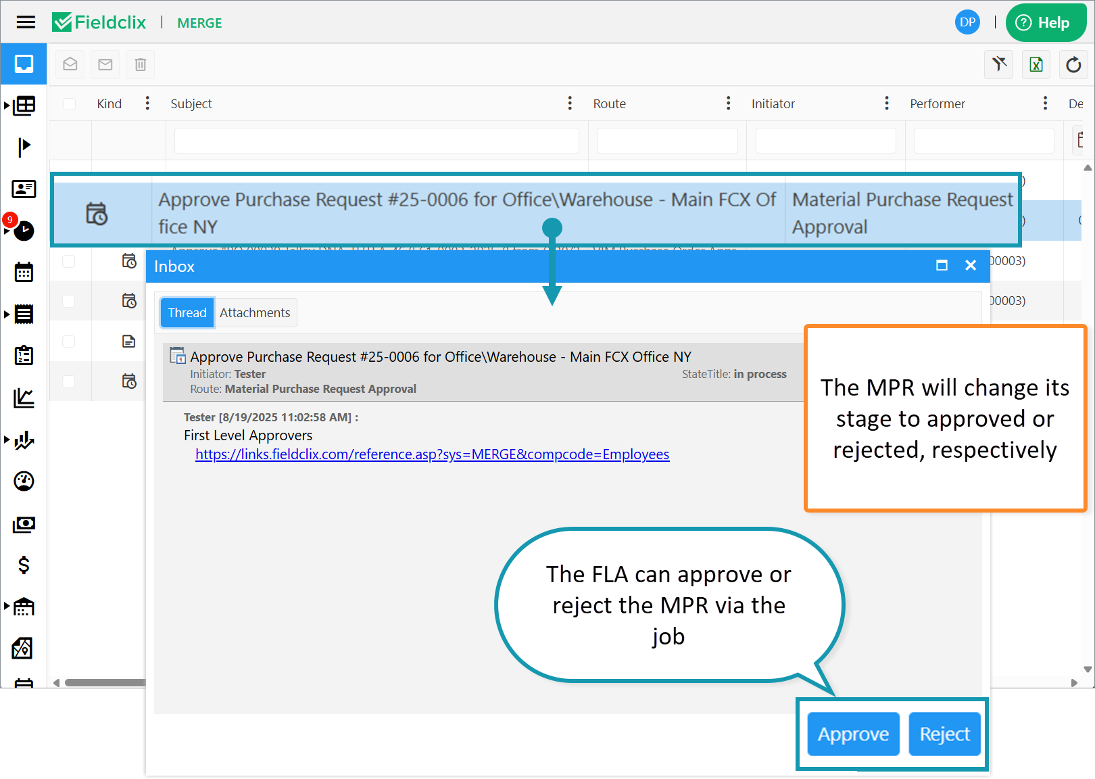Viewport: 1095px width, 779px height.
Task: Clear filters funnel icon
Action: point(999,64)
